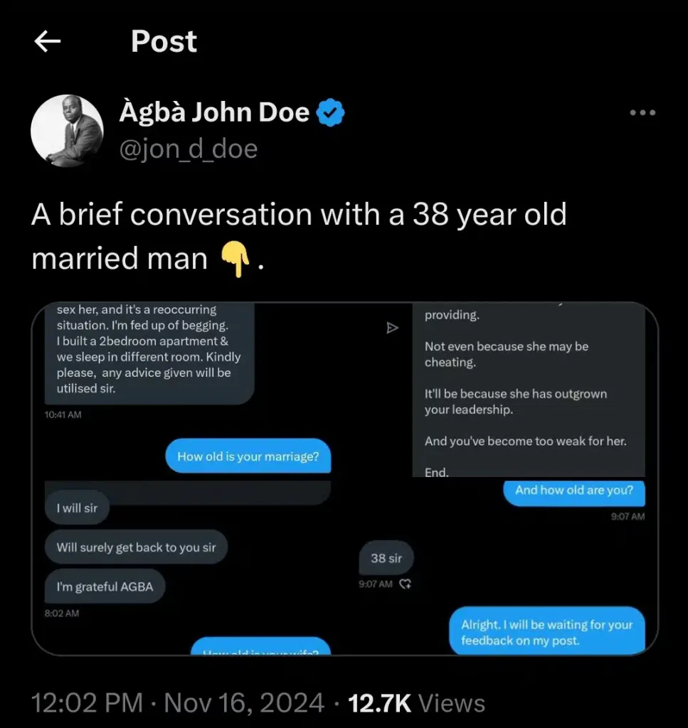688x728 pixels.
Task: Click "Will surely get back to you sir" message
Action: [x=136, y=547]
